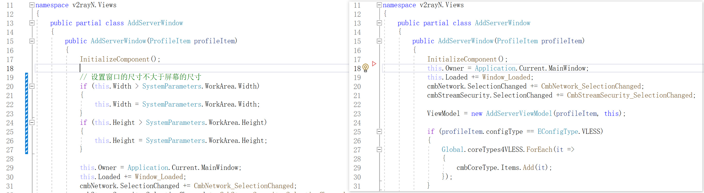Click the red triangle marker beside line 18
The width and height of the screenshot is (704, 193).
(x=374, y=64)
